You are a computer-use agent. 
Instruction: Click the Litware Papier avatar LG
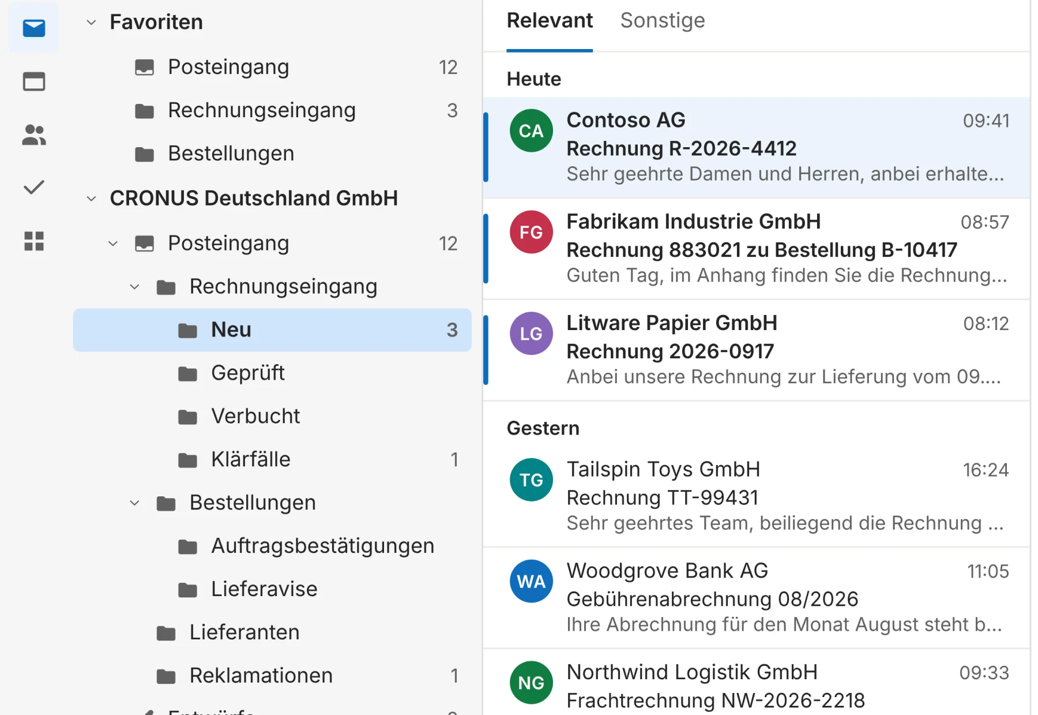tap(531, 334)
